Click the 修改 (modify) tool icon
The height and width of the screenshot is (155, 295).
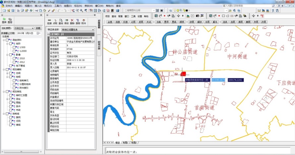click(x=67, y=20)
